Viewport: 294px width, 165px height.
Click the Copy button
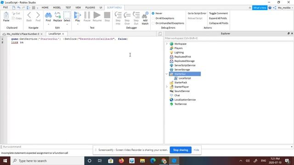point(17,18)
